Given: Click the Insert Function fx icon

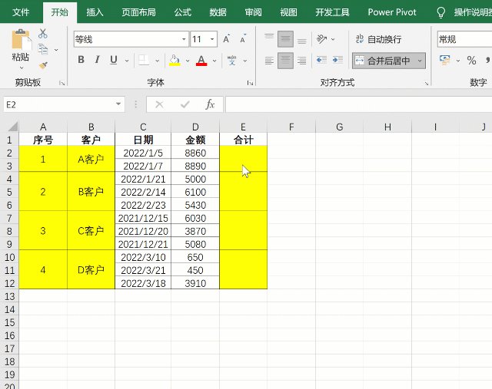Looking at the screenshot, I should pyautogui.click(x=209, y=104).
